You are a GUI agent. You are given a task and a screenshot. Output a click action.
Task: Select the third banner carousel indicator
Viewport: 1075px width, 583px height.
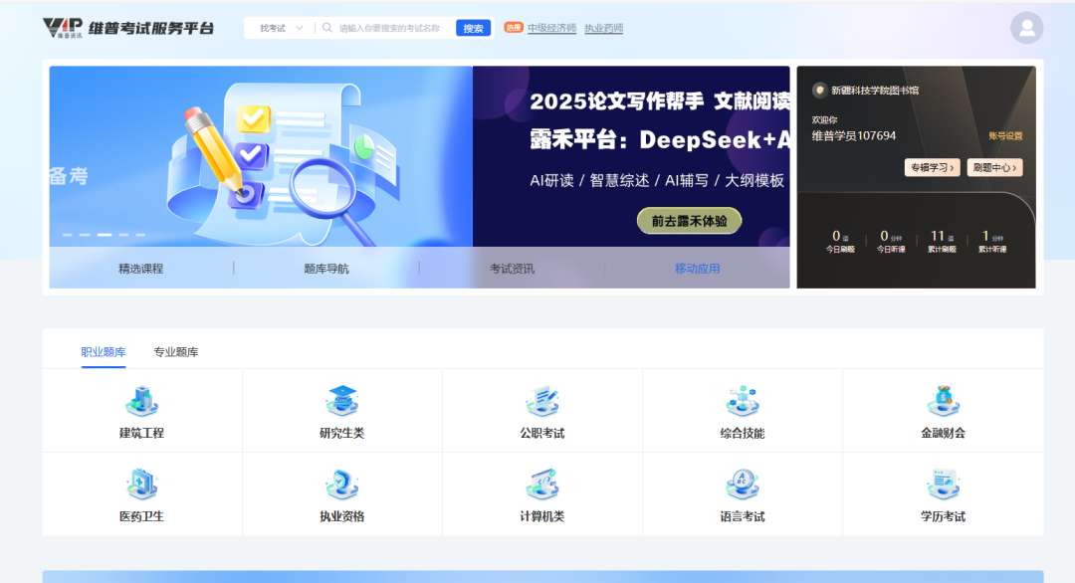click(x=105, y=235)
